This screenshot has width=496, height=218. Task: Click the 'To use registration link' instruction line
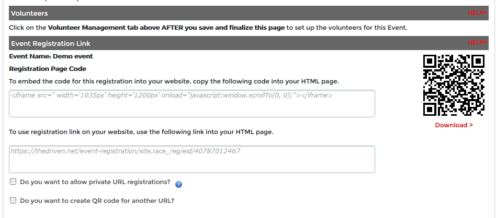pos(141,132)
